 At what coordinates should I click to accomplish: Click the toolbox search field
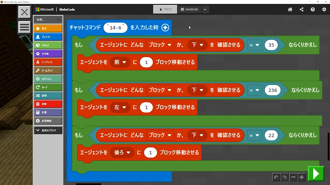(46, 20)
